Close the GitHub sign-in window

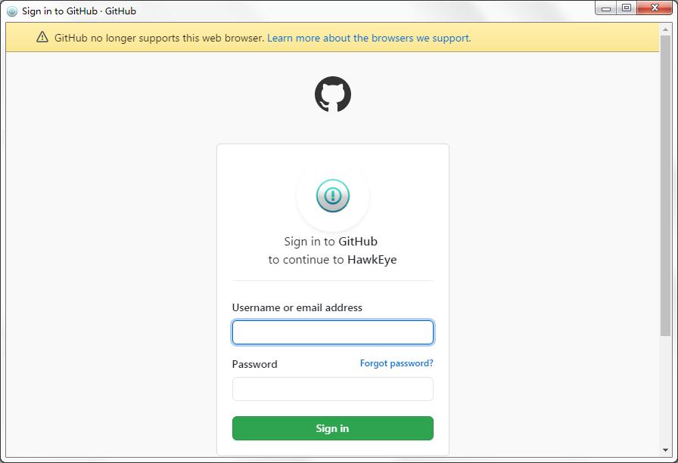[653, 8]
